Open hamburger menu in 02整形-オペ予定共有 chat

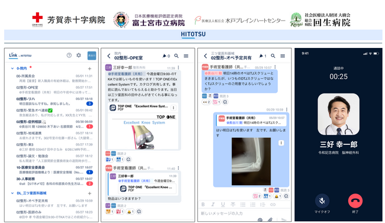283,56
